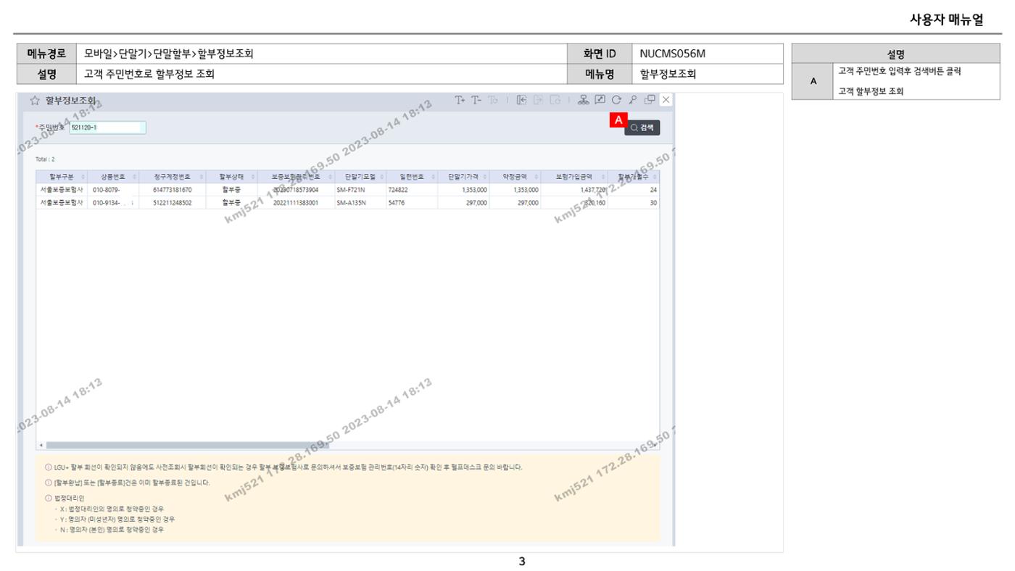Click the pop-out new window icon
The height and width of the screenshot is (571, 1015).
(650, 100)
